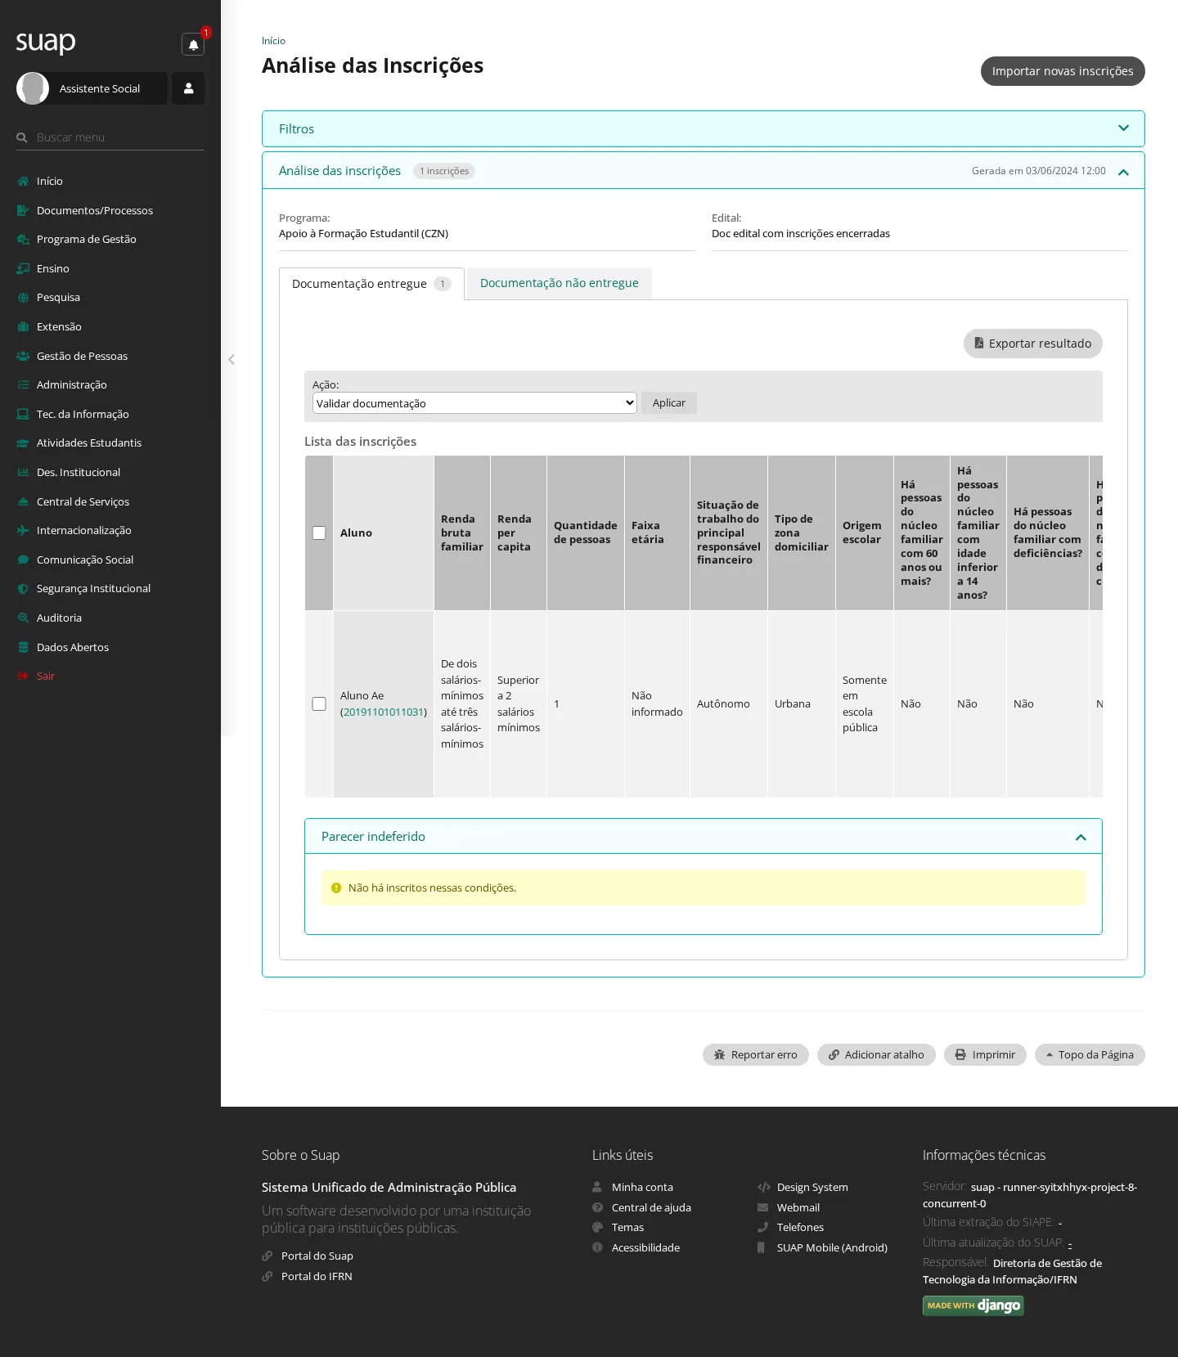1178x1357 pixels.
Task: Click the Imprimir button
Action: pos(985,1054)
